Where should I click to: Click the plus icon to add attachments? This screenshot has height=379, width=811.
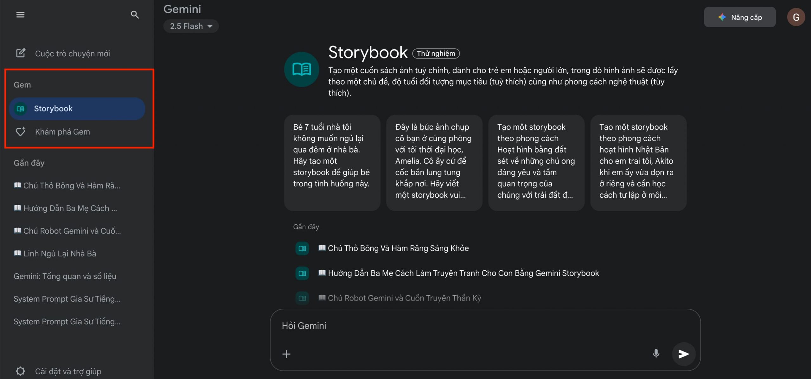coord(286,354)
